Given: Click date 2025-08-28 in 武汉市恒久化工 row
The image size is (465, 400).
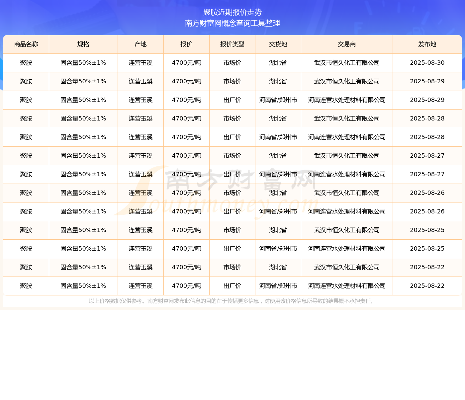Looking at the screenshot, I should pyautogui.click(x=427, y=119).
